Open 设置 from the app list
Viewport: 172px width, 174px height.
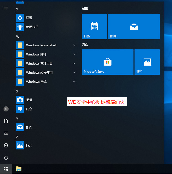point(29,18)
